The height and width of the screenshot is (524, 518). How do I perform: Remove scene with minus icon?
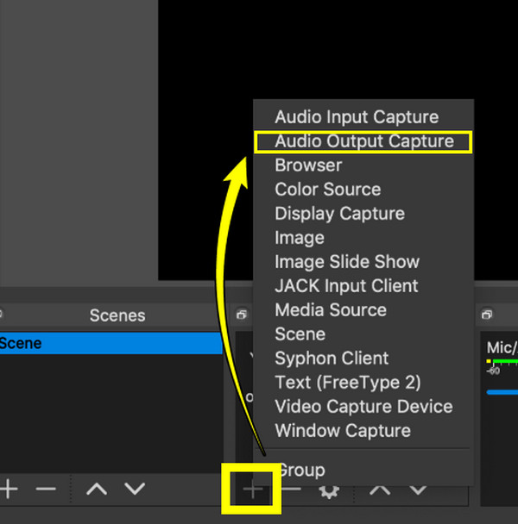tap(46, 490)
